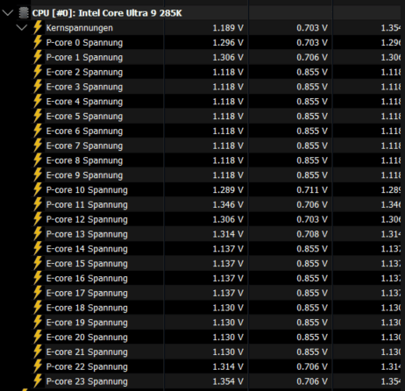Screen dimensions: 405x391
Task: Click P-core 23 current value 1.354 V
Action: (x=228, y=381)
